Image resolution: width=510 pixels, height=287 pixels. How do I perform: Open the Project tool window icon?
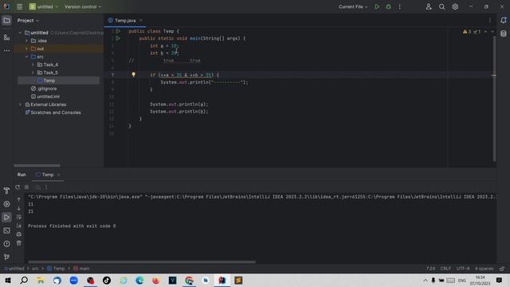click(6, 21)
